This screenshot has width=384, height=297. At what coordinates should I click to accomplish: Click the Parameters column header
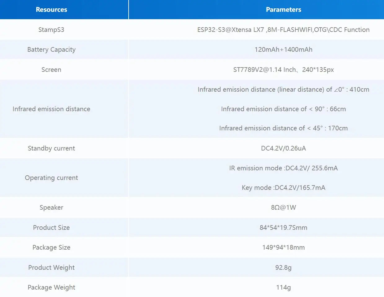(x=283, y=10)
